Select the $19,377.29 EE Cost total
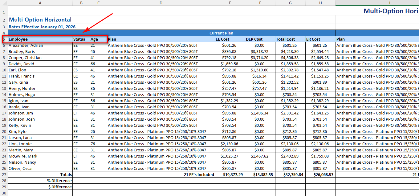 pyautogui.click(x=230, y=174)
